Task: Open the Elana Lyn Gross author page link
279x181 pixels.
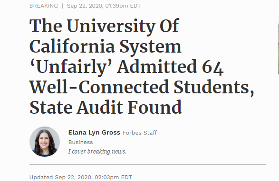Action: (94, 133)
